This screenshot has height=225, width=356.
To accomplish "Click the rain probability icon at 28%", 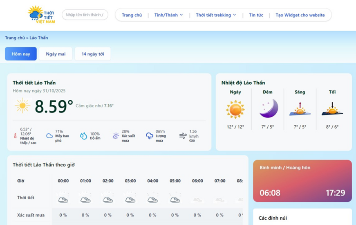I will point(116,136).
